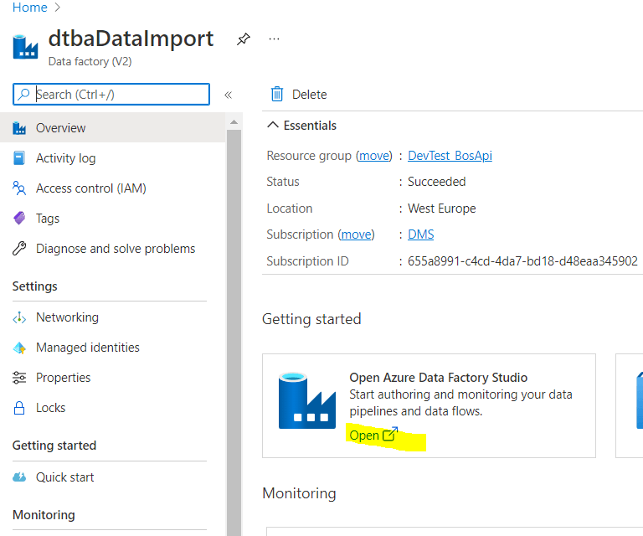Click the Activity log icon
Viewport: 643px width, 536px height.
pyautogui.click(x=20, y=158)
